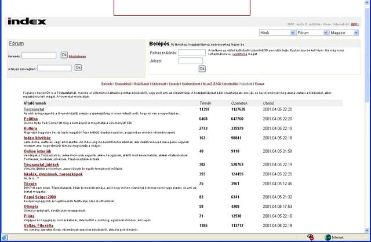Open Iskolák, évszámok, horoszkópok forum
The height and width of the screenshot is (242, 371).
pos(53,174)
